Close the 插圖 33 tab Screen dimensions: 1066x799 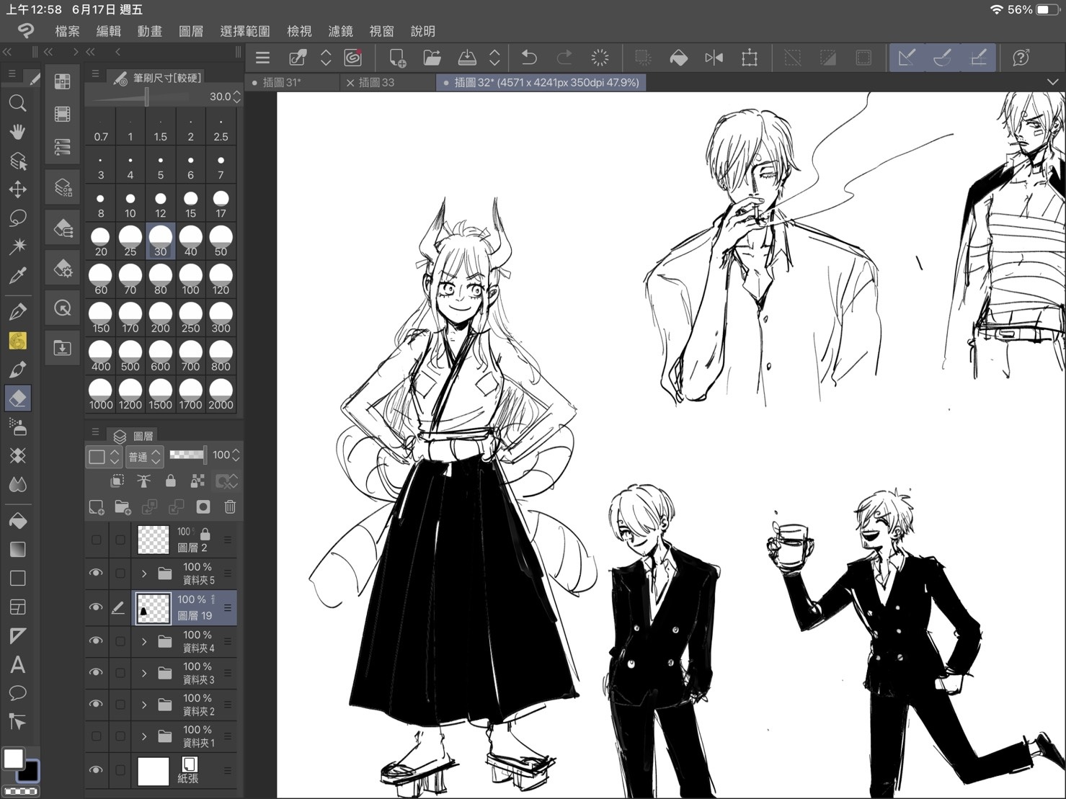pos(350,83)
